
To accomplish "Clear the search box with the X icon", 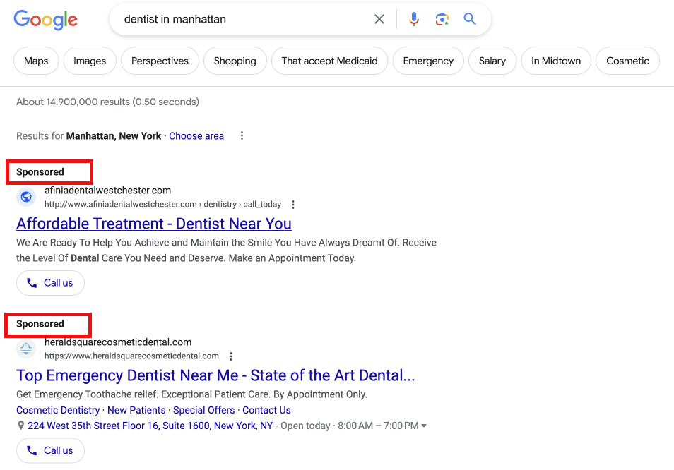I will (x=379, y=19).
